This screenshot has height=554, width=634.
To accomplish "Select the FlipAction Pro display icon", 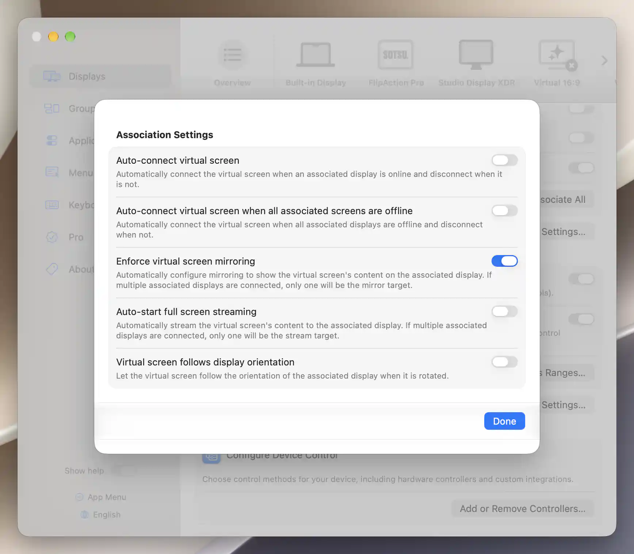I will point(396,55).
